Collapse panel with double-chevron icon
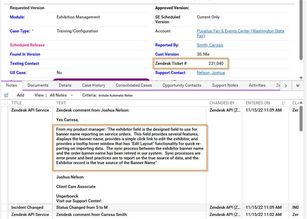This screenshot has width=307, height=219. (x=298, y=86)
